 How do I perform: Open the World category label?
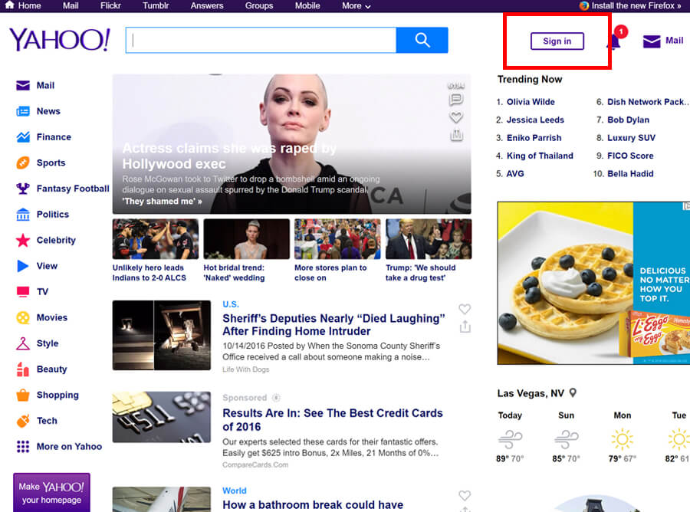pos(234,491)
